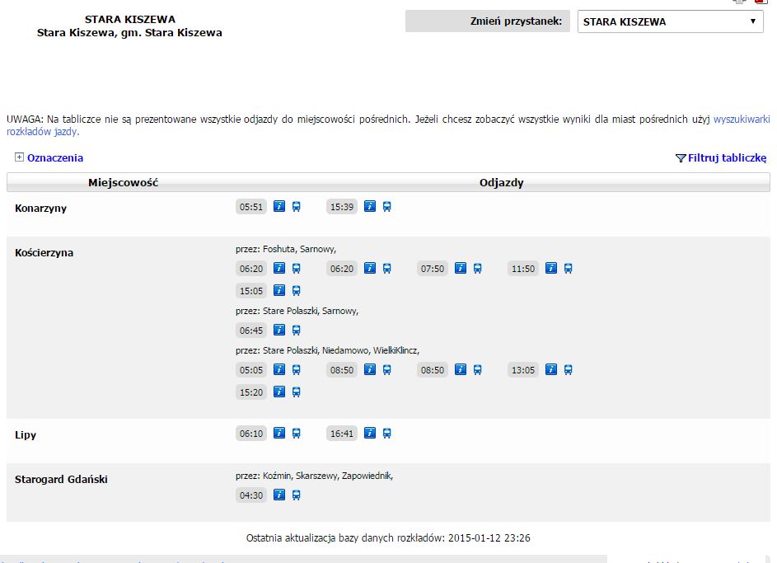Follow the wyszukiwarki rozkładów jazdy link

click(742, 120)
